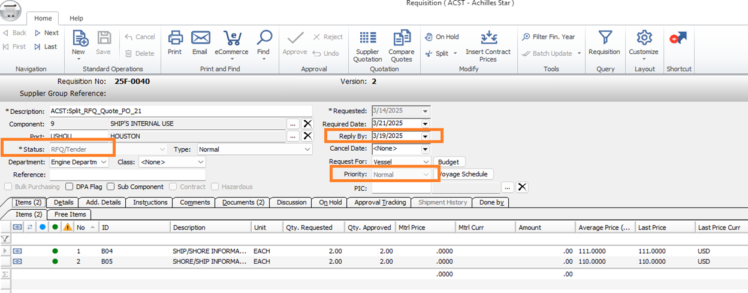
Task: Open the Instructions tab
Action: [150, 203]
